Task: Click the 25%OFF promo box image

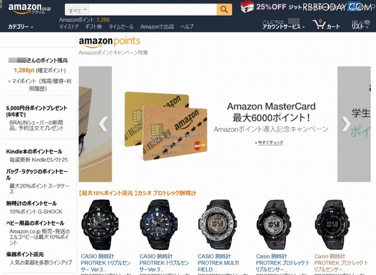Action: coord(247,6)
